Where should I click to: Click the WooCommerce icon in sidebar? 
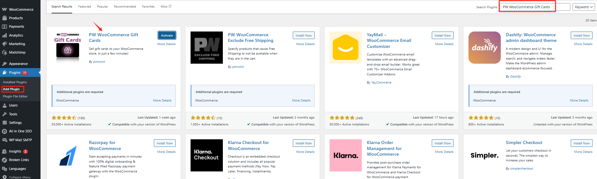4,9
